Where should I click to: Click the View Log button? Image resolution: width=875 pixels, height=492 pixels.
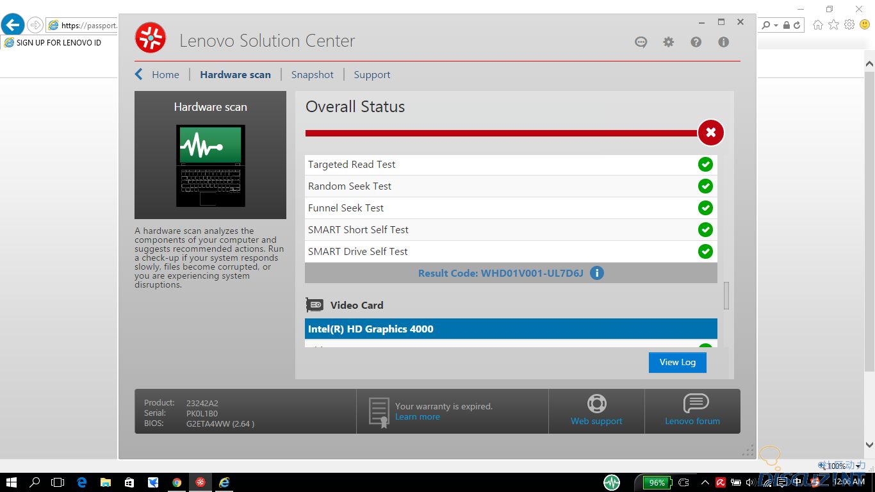coord(678,362)
